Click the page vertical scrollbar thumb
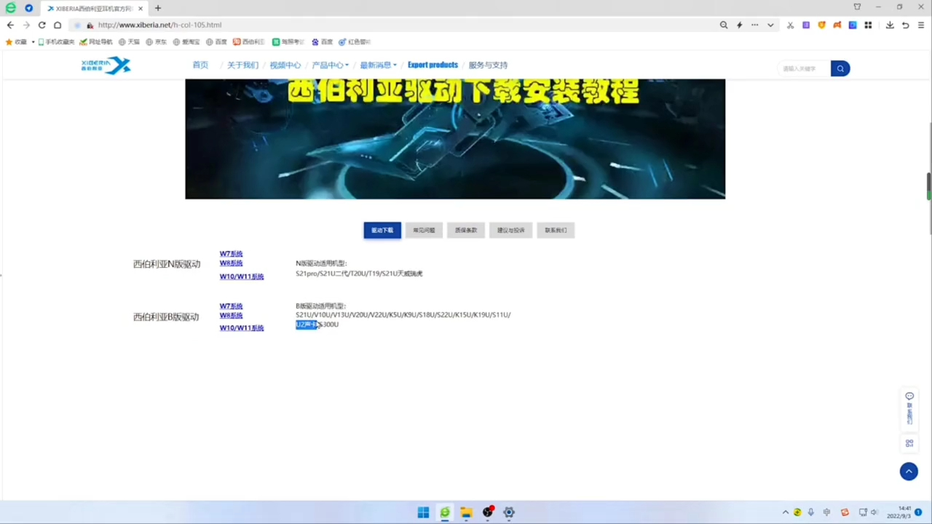This screenshot has height=524, width=932. 928,186
